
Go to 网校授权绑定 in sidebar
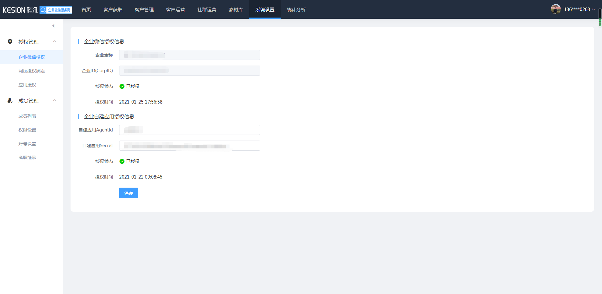tap(32, 71)
